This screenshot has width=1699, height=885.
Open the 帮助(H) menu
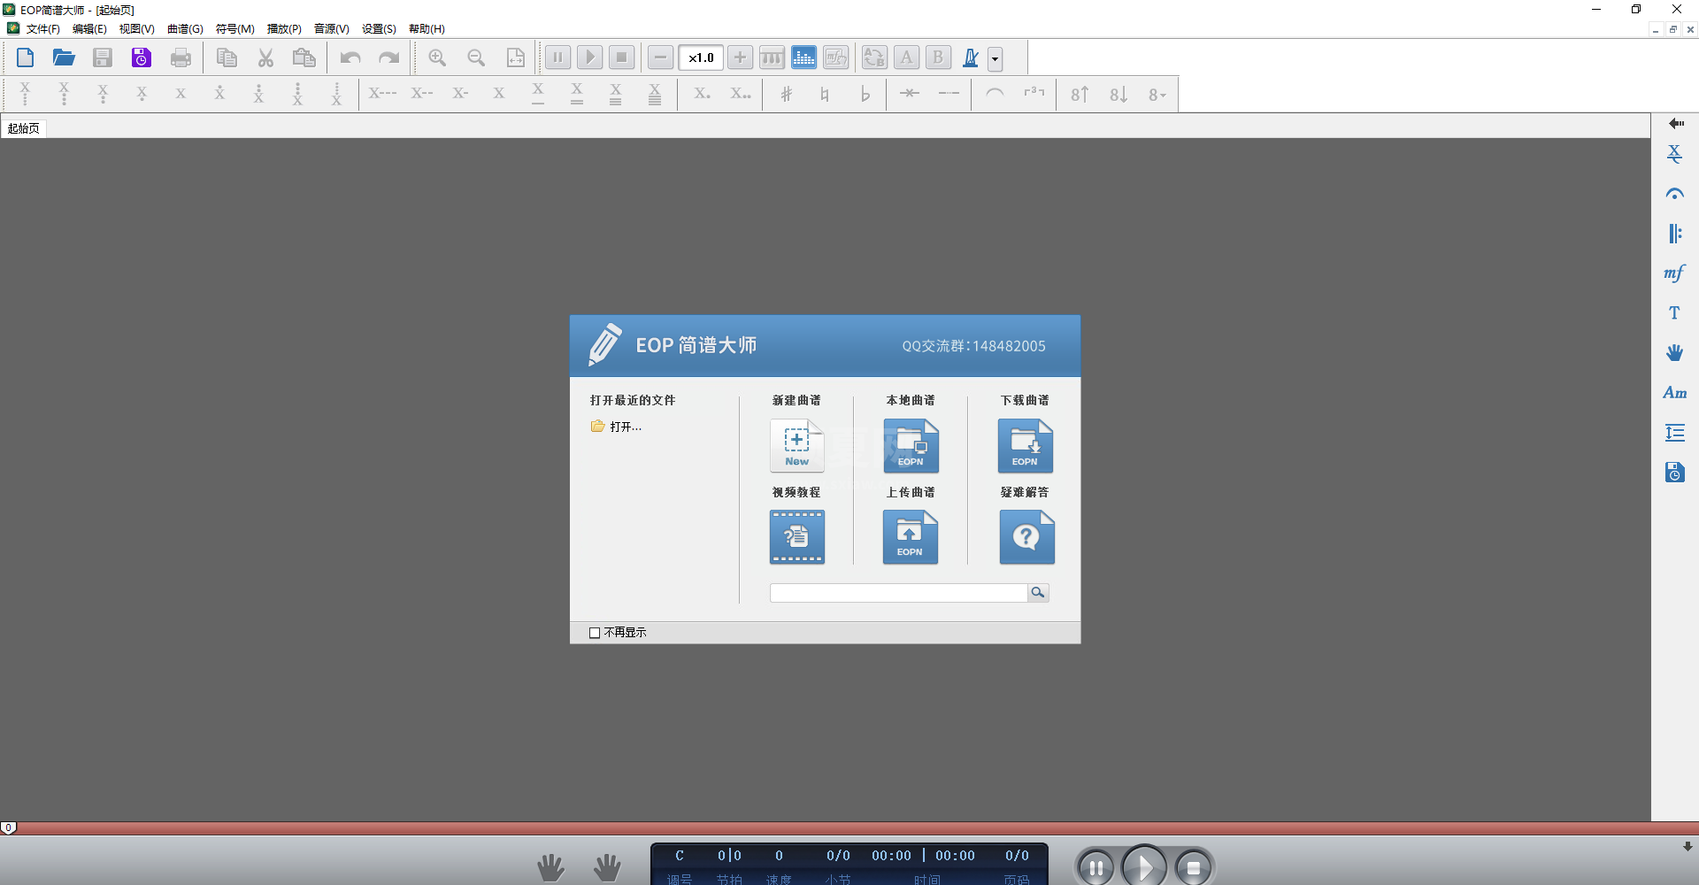[427, 29]
